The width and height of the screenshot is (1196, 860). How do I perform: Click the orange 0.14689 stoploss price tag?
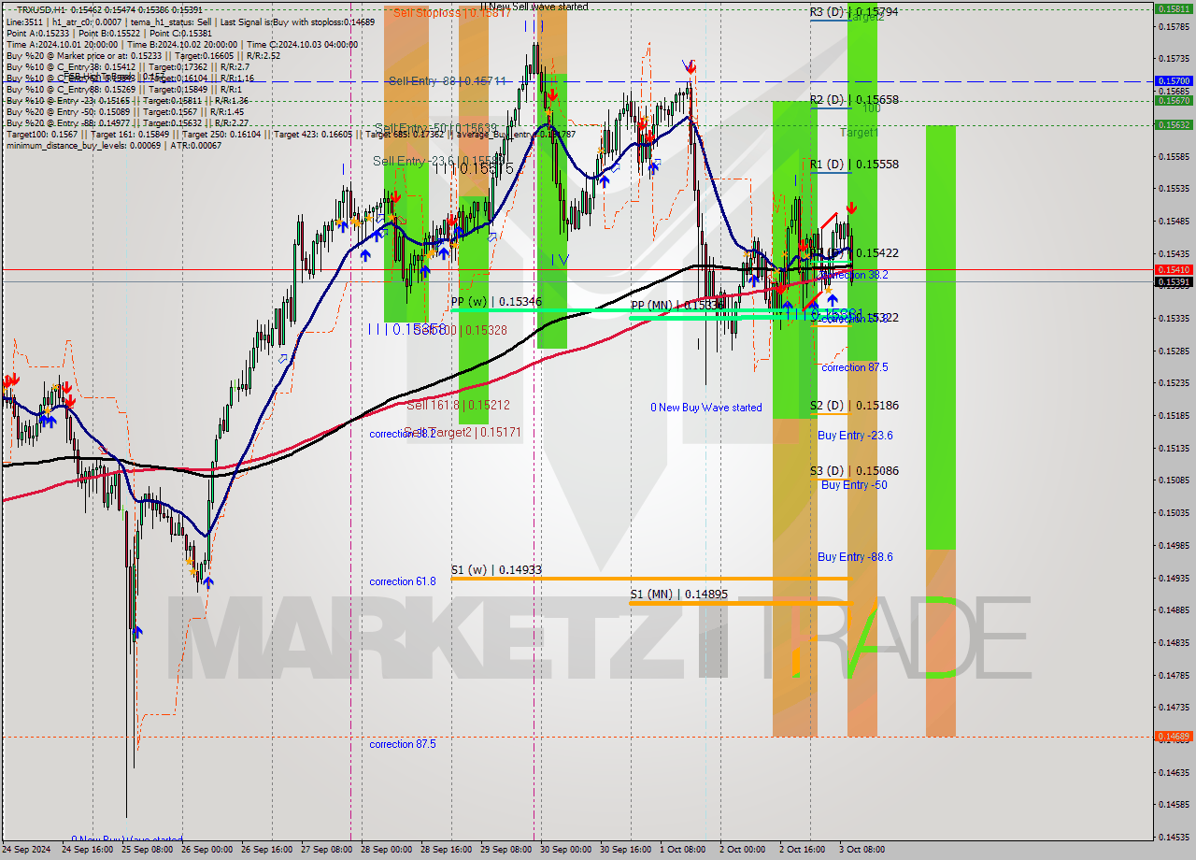coord(1174,737)
